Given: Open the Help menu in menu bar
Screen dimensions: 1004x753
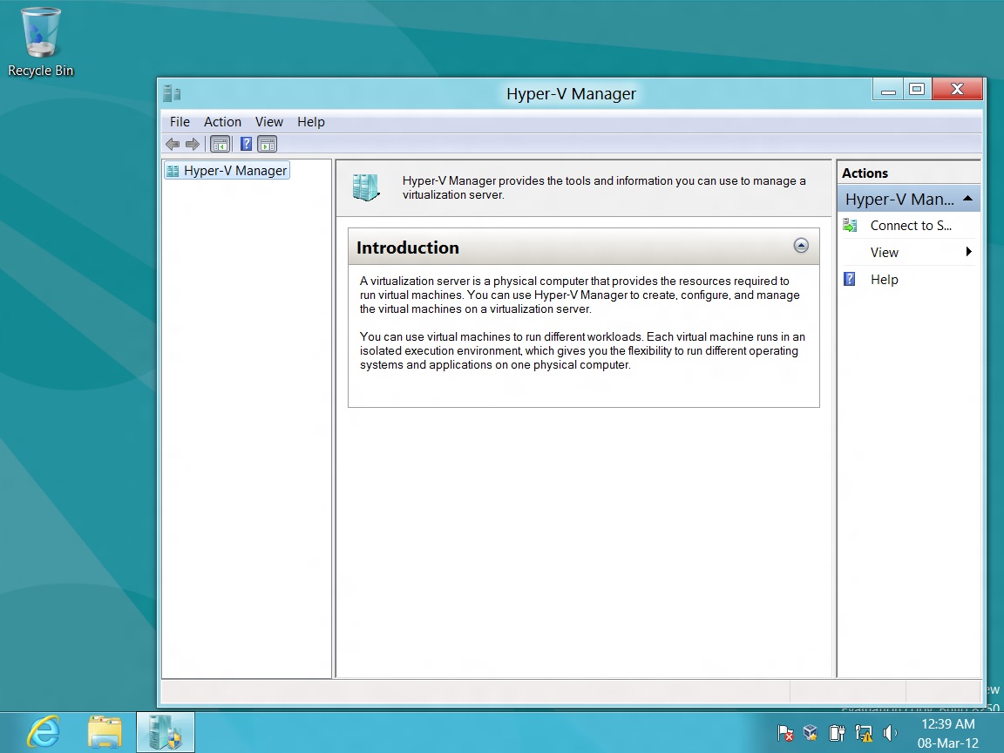Looking at the screenshot, I should (x=310, y=122).
